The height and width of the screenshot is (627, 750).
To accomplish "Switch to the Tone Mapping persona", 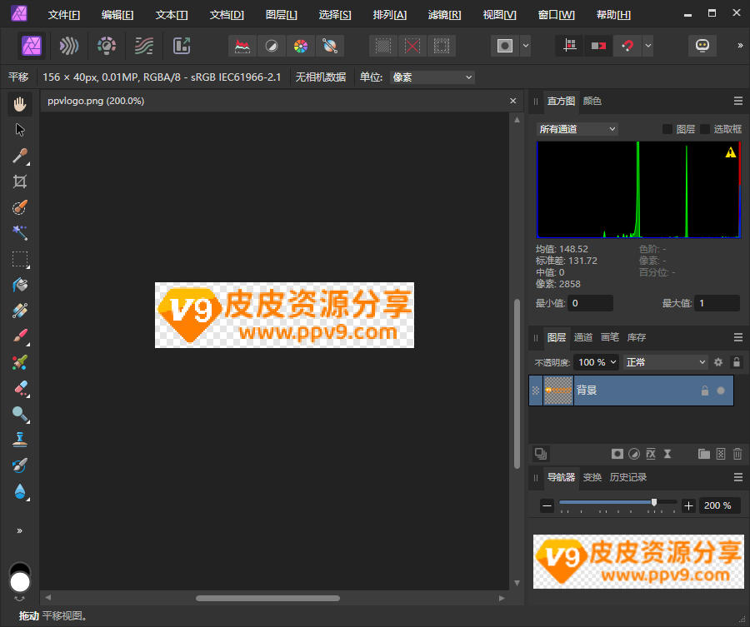I will 144,46.
